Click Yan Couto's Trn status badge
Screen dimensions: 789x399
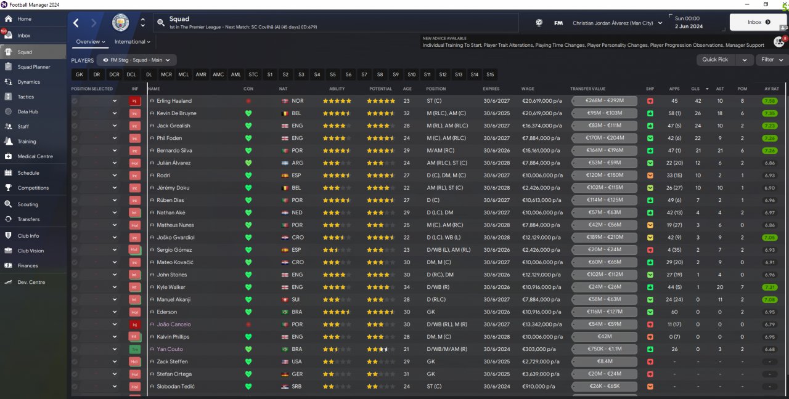point(135,349)
